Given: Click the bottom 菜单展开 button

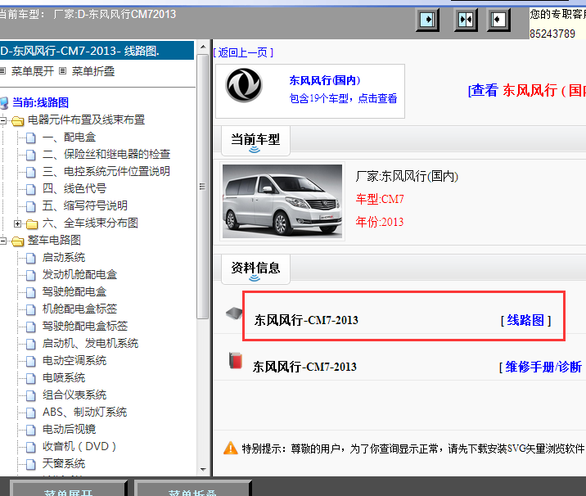Looking at the screenshot, I should coord(69,489).
